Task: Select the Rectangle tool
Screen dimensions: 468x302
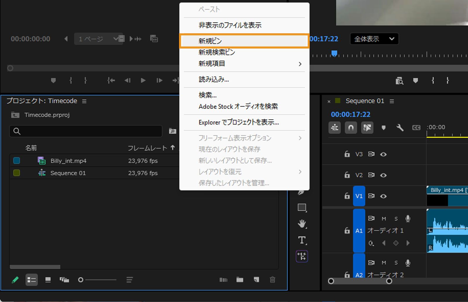Action: pyautogui.click(x=302, y=208)
